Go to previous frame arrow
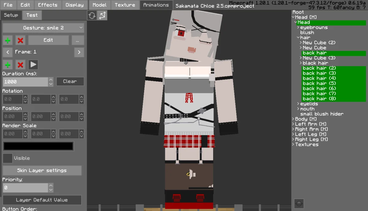The image size is (368, 211). tap(8, 52)
